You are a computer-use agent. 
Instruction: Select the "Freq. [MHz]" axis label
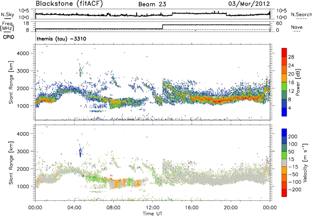click(7, 26)
